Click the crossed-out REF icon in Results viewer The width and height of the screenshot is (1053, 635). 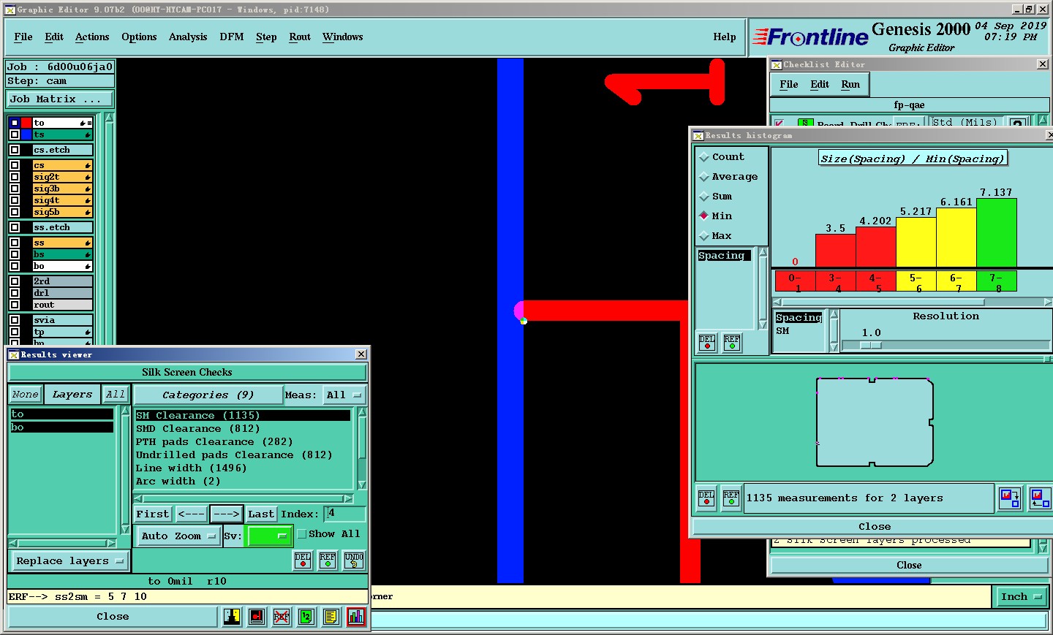pyautogui.click(x=282, y=617)
